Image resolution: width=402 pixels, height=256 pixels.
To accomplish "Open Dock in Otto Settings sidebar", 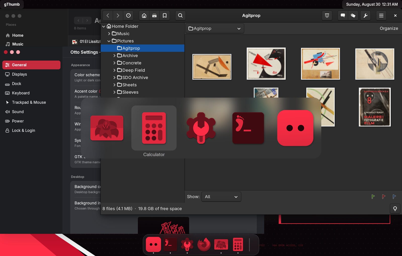I will (31, 84).
